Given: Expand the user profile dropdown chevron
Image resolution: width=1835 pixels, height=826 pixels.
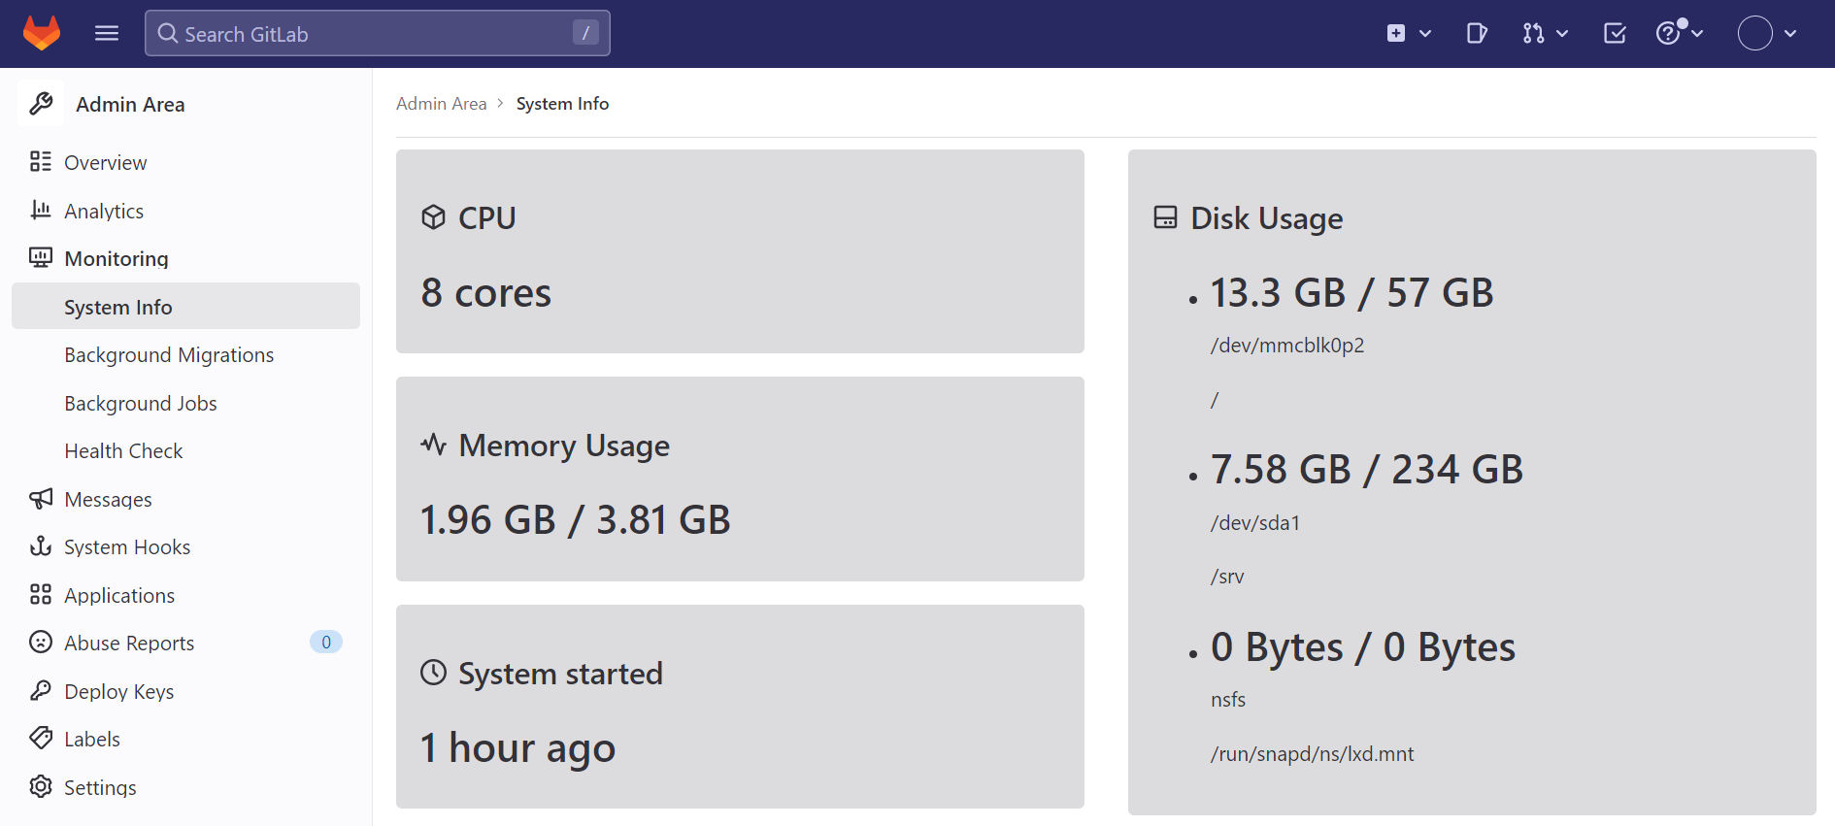Looking at the screenshot, I should tap(1790, 34).
